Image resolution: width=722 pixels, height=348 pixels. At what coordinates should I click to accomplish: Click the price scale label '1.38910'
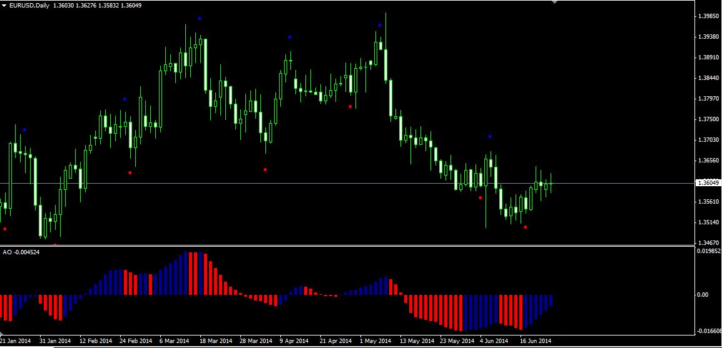pos(709,57)
